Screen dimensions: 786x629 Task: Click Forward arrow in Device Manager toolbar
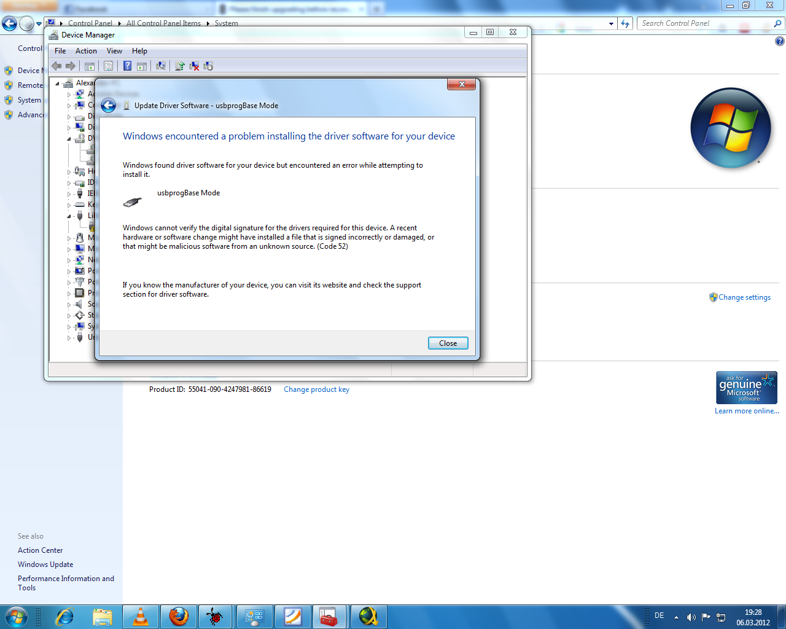click(71, 66)
